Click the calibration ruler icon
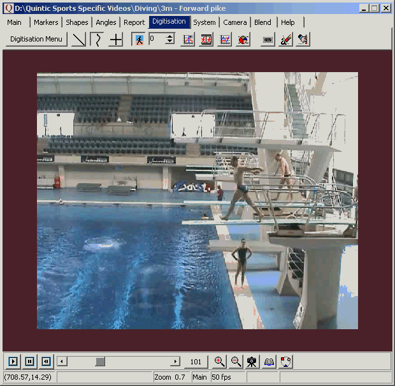395x386 pixels. 268,40
